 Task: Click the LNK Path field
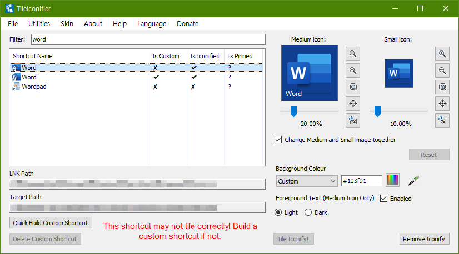137,184
